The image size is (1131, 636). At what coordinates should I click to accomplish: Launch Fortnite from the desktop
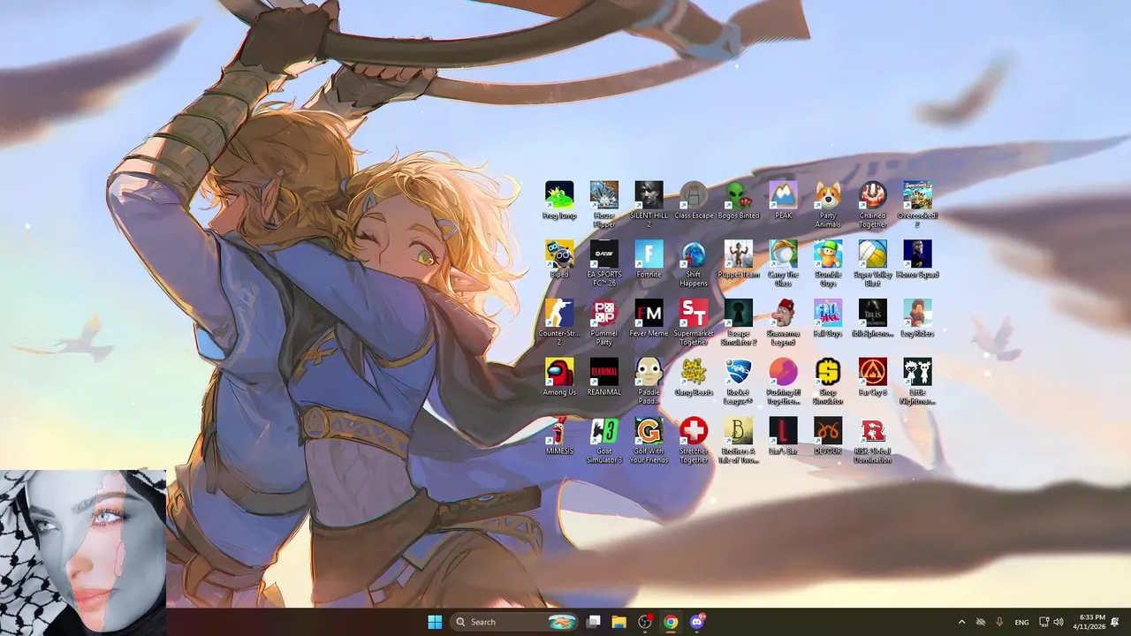[x=649, y=261]
